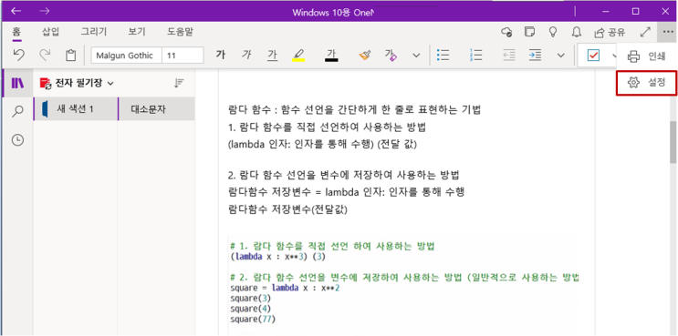Click the font size 11 field

(183, 56)
